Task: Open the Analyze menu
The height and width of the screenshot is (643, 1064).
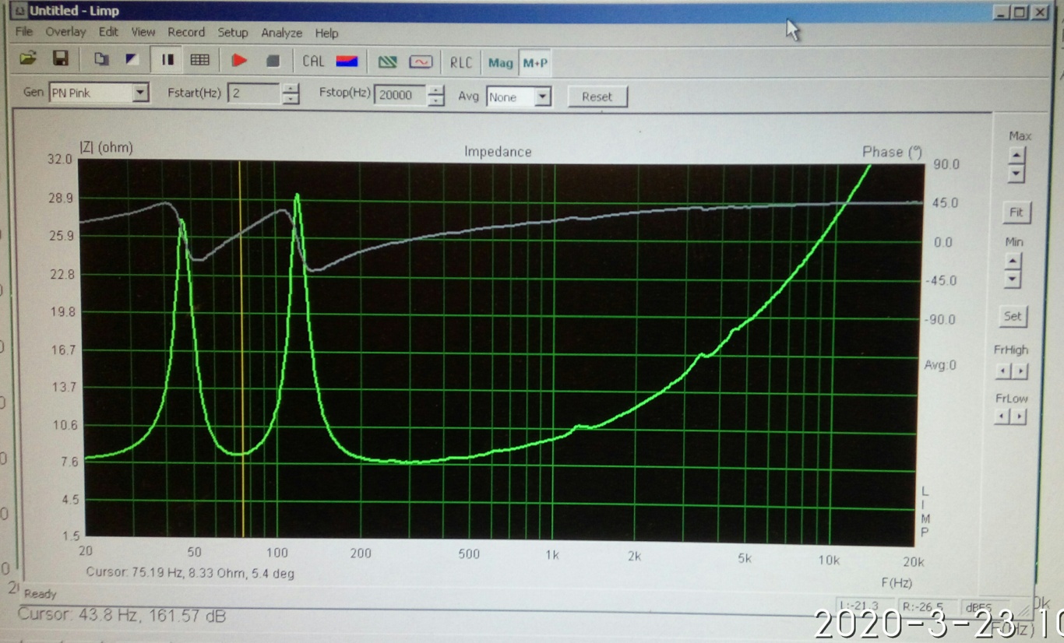Action: 281,33
